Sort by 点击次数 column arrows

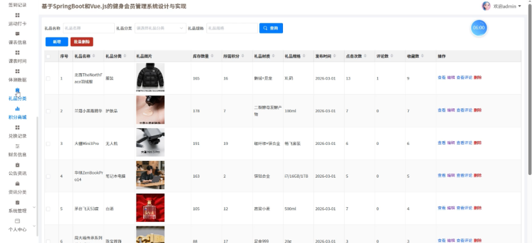click(365, 56)
